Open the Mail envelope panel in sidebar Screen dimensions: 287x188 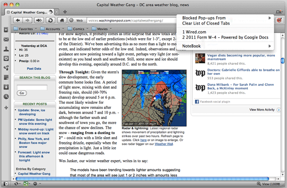(6, 39)
